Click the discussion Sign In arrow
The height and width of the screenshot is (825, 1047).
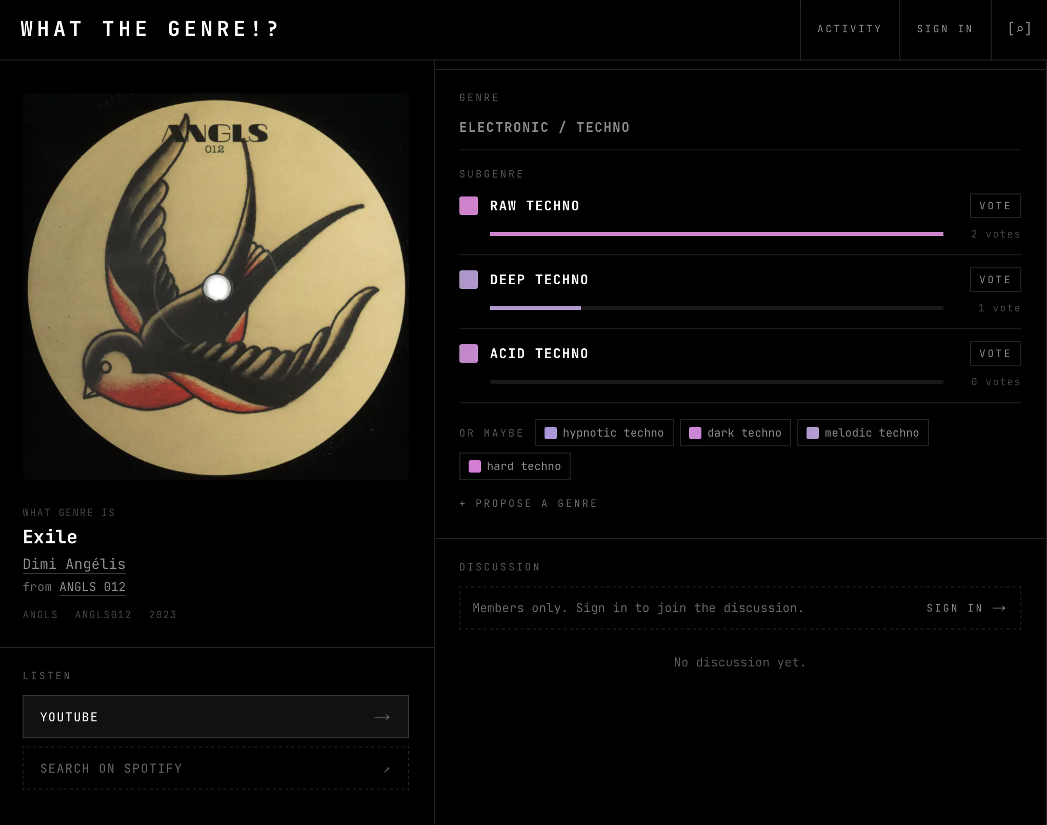tap(999, 608)
